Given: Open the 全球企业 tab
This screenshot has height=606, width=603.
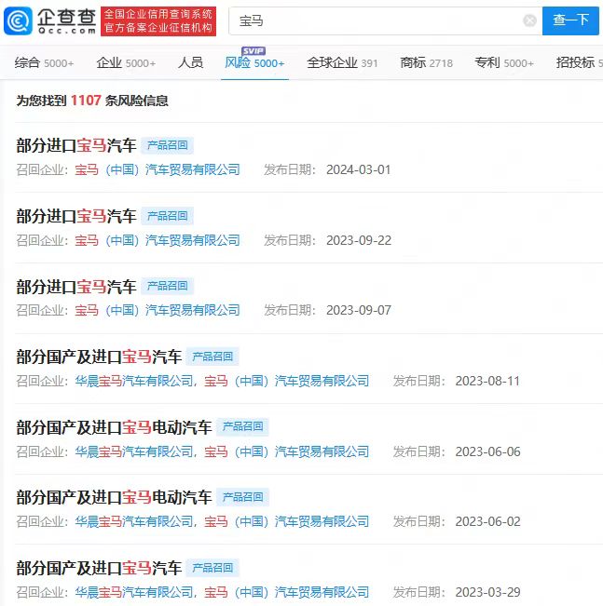Looking at the screenshot, I should click(x=342, y=63).
